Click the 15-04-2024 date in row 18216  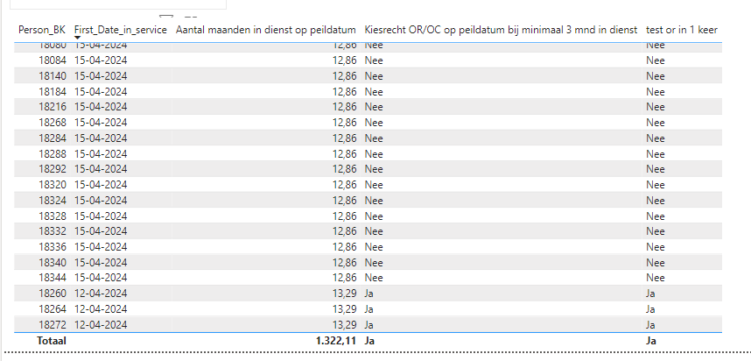coord(101,106)
